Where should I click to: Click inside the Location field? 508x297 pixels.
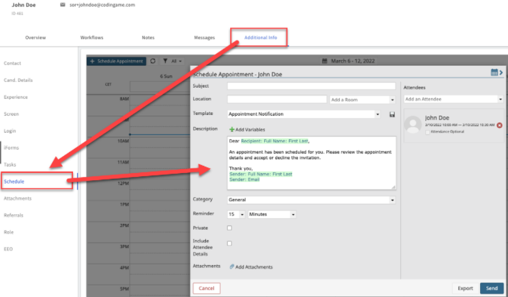point(276,99)
